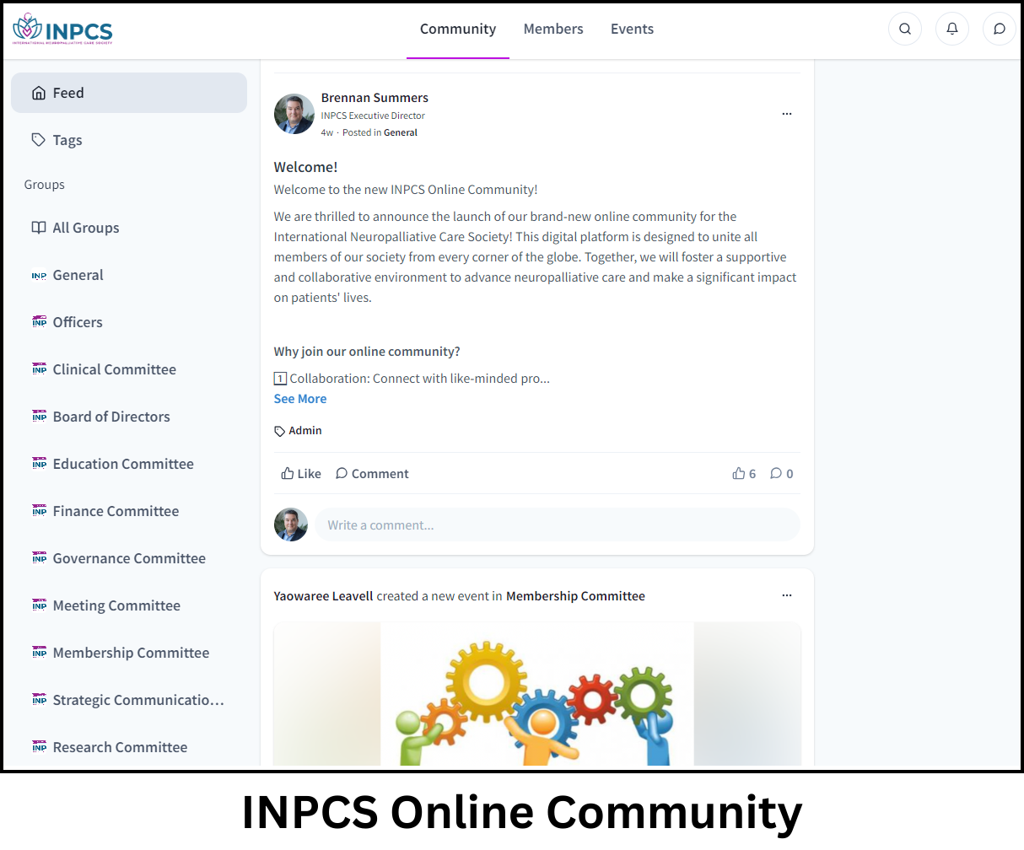Viewport: 1024px width, 850px height.
Task: Open Membership Committee in sidebar
Action: click(129, 653)
